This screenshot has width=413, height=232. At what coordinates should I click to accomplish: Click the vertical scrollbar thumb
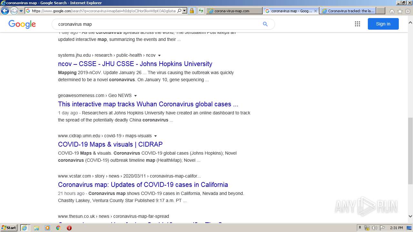tap(410, 151)
